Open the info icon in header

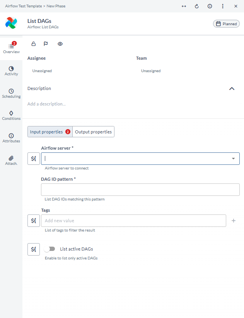[x=210, y=6]
